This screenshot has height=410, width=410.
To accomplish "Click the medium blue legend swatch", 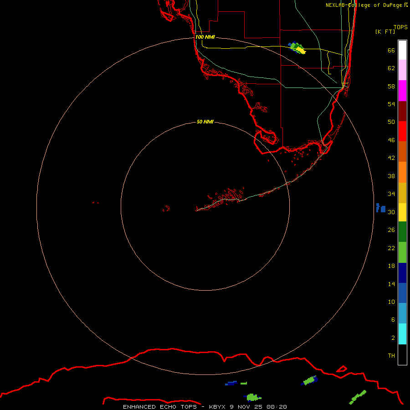I will 402,293.
